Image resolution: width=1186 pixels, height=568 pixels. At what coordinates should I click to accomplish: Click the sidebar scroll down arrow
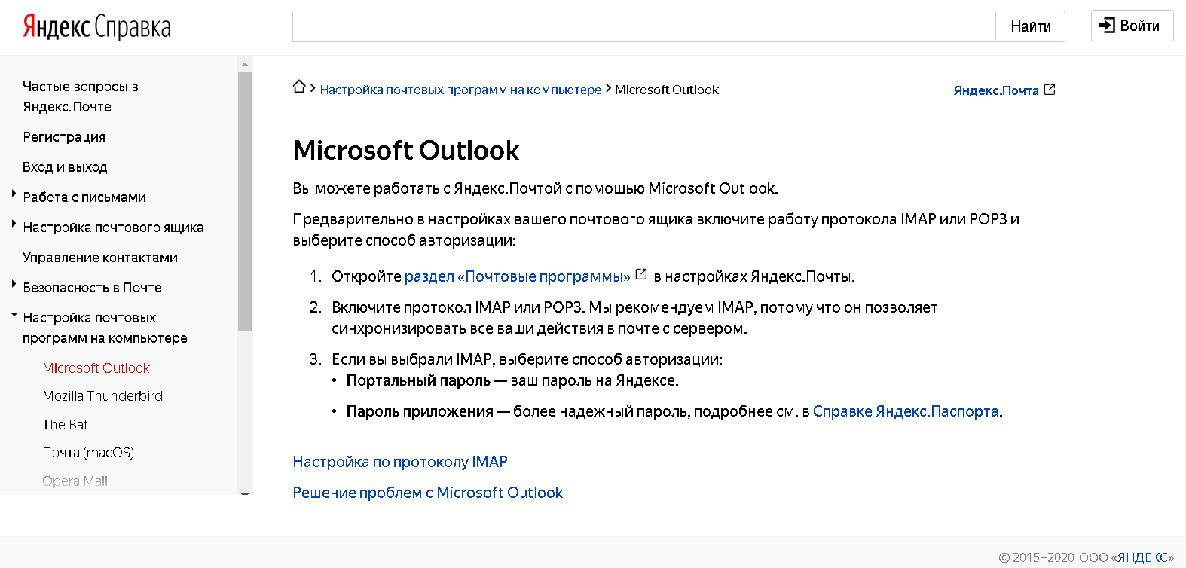(244, 494)
